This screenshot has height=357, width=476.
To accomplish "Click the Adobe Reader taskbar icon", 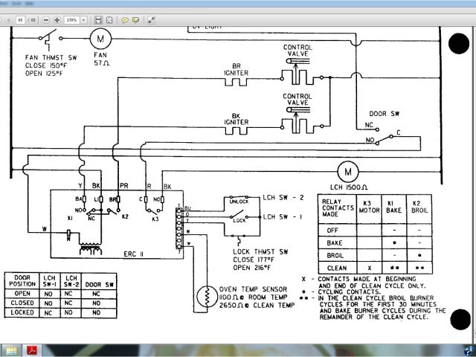I will point(33,350).
